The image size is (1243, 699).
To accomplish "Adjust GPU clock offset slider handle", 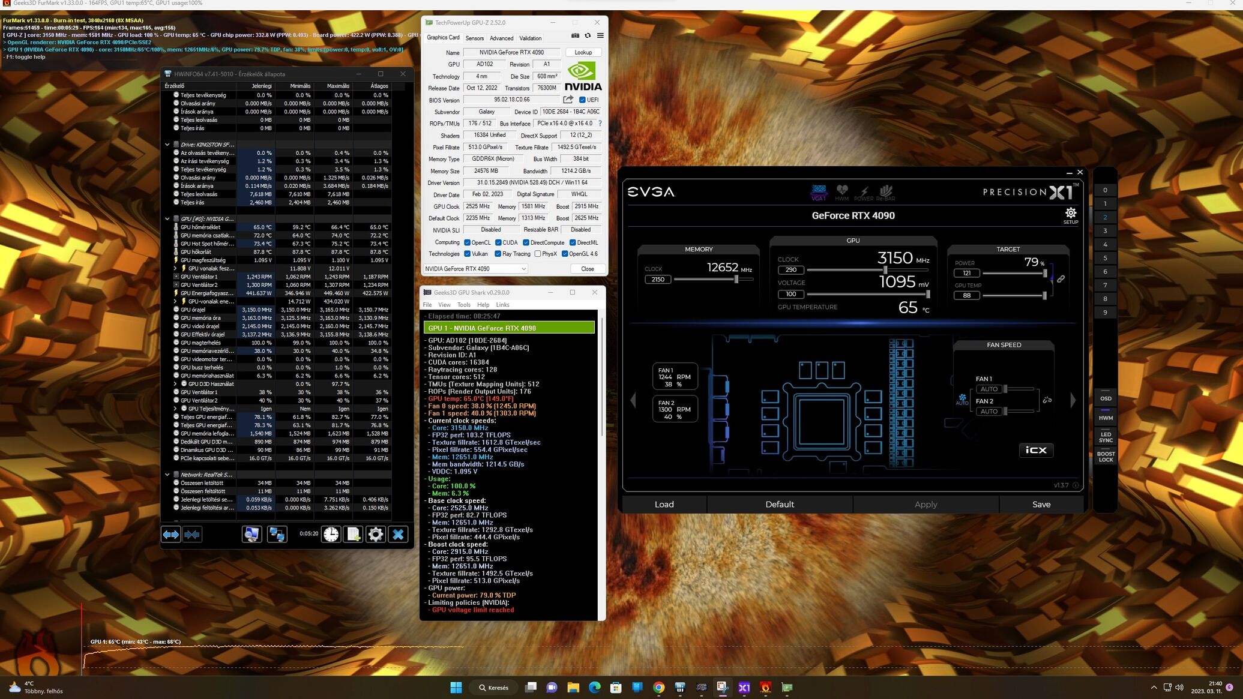I will [885, 270].
